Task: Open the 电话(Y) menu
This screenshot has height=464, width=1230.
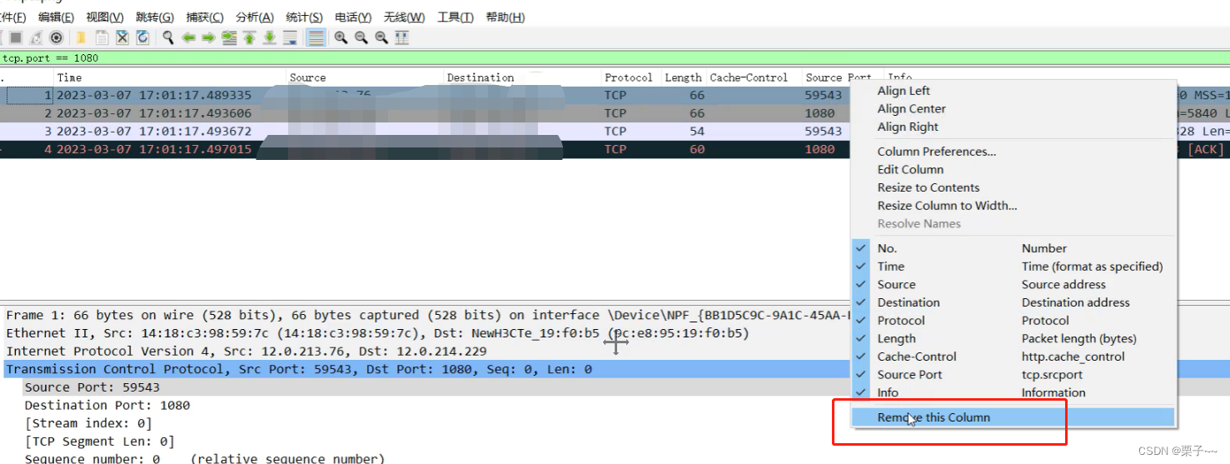Action: click(x=353, y=17)
